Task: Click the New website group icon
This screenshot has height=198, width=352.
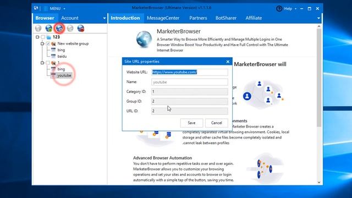Action: pos(53,44)
